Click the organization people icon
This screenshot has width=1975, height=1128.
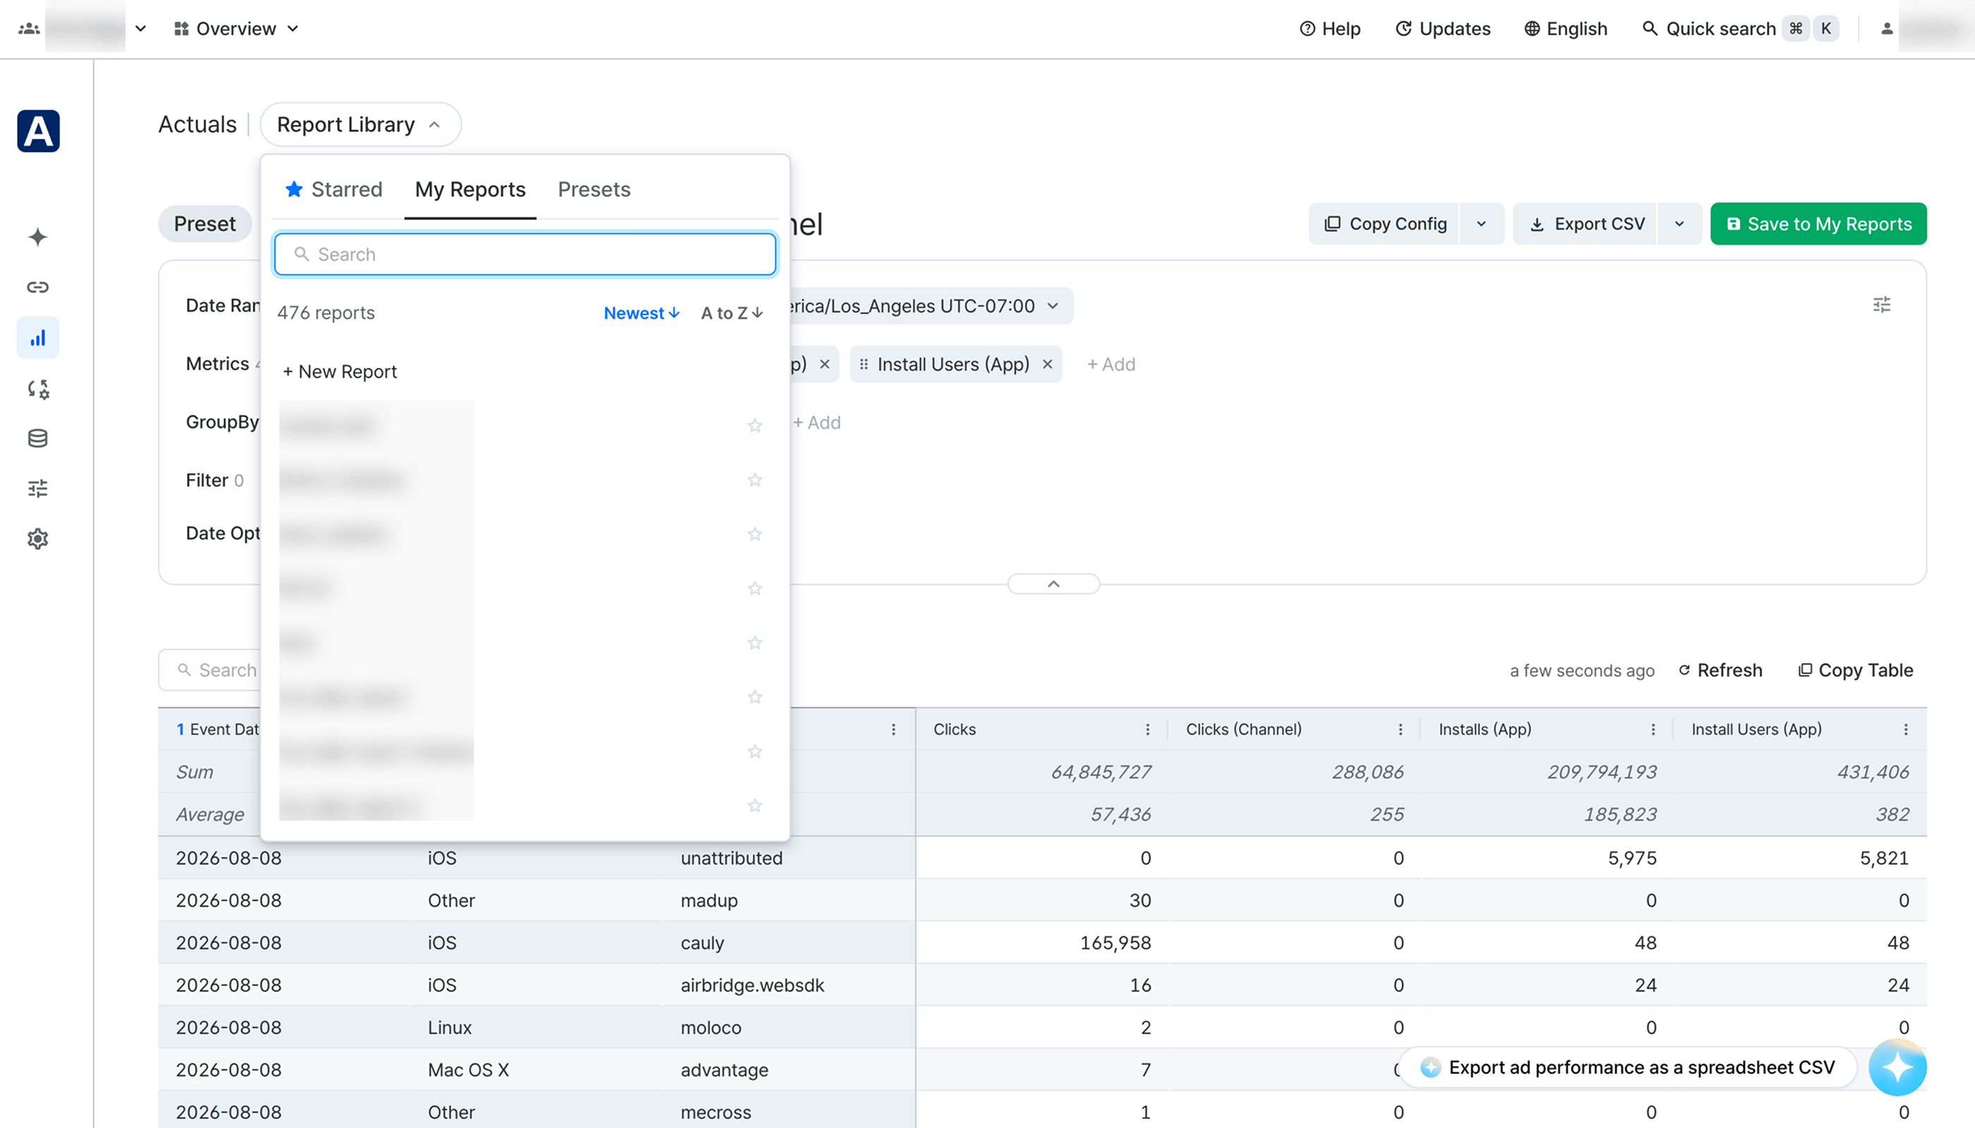tap(30, 29)
